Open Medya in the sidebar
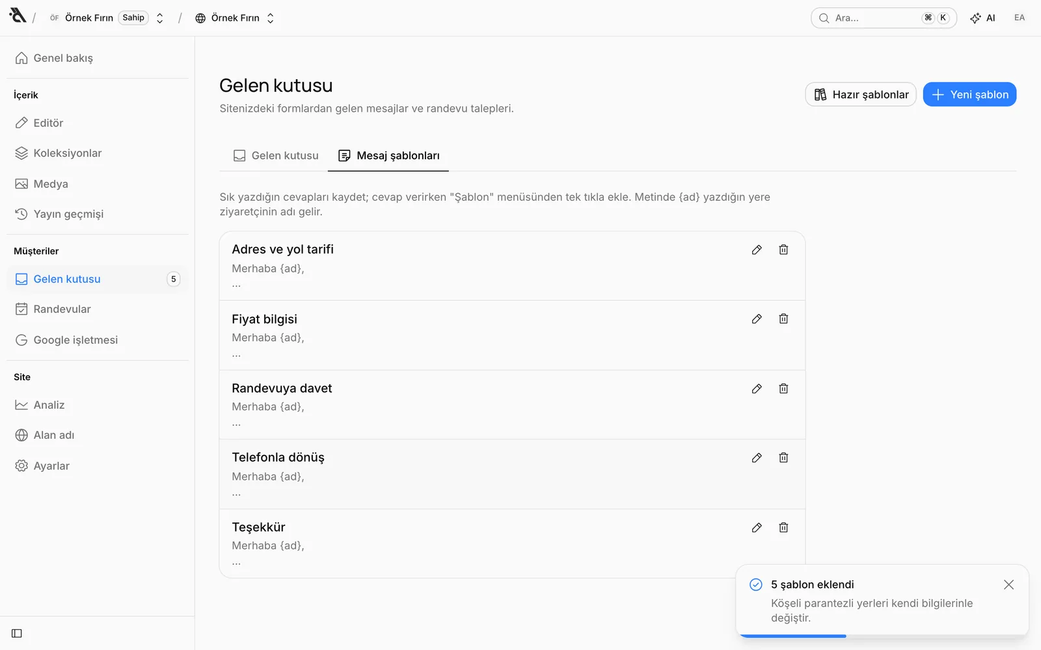This screenshot has width=1041, height=650. pos(98,184)
